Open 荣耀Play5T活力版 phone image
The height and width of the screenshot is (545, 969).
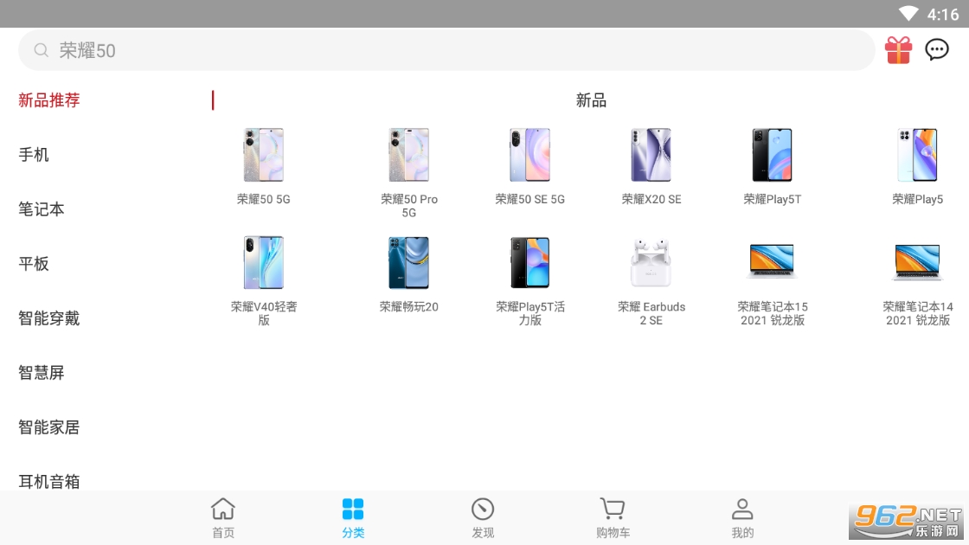(x=529, y=262)
